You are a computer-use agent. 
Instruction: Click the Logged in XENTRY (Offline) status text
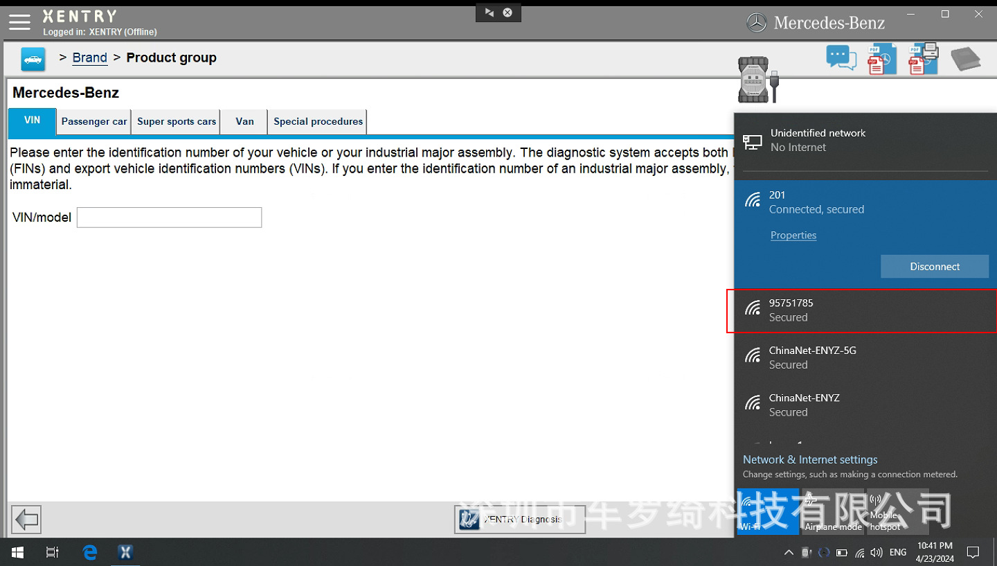tap(100, 32)
